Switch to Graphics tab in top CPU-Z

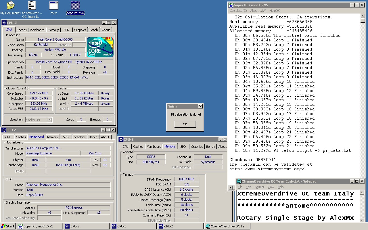point(80,30)
